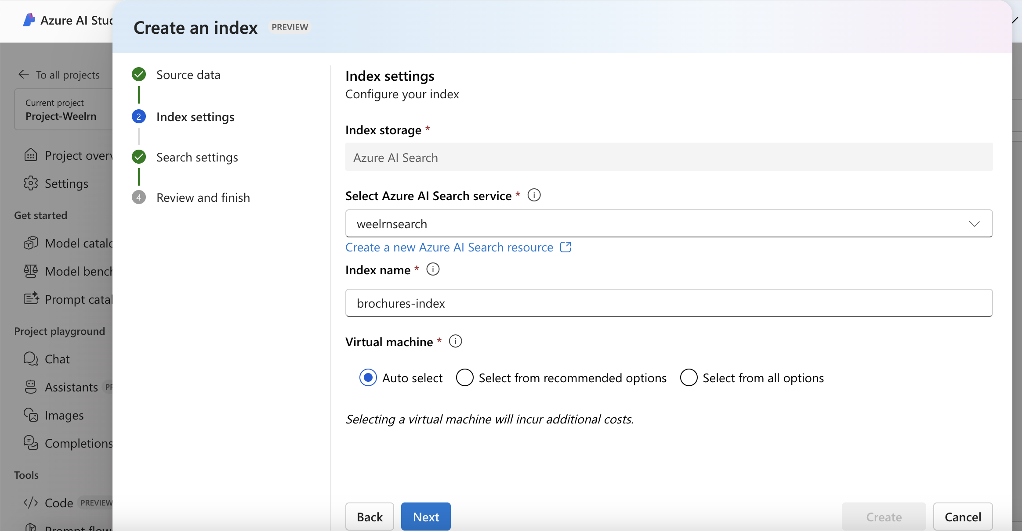
Task: Click the Azure AI Studio logo icon
Action: point(29,20)
